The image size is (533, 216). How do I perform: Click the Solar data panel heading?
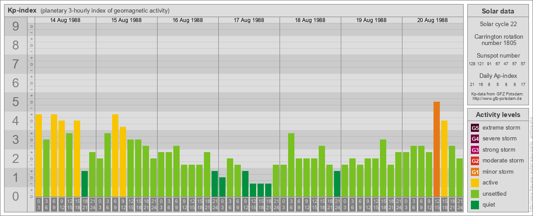498,11
